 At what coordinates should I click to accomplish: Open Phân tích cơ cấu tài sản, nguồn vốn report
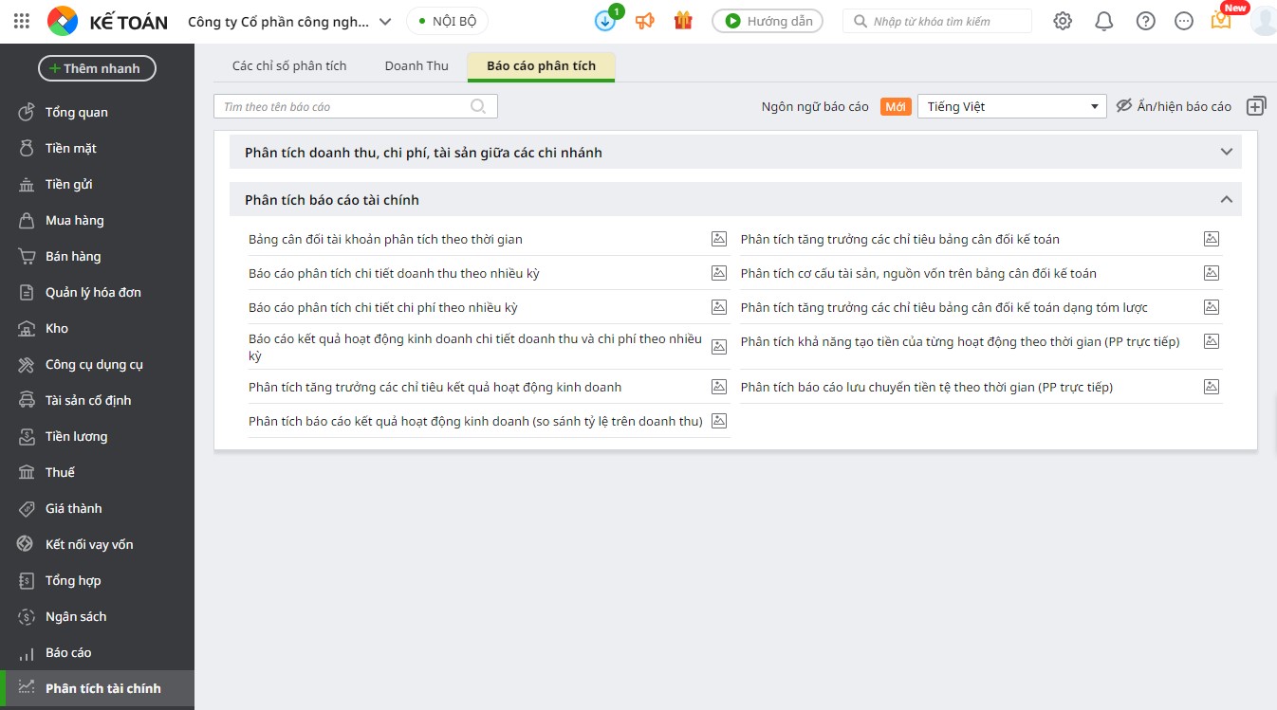(x=918, y=273)
